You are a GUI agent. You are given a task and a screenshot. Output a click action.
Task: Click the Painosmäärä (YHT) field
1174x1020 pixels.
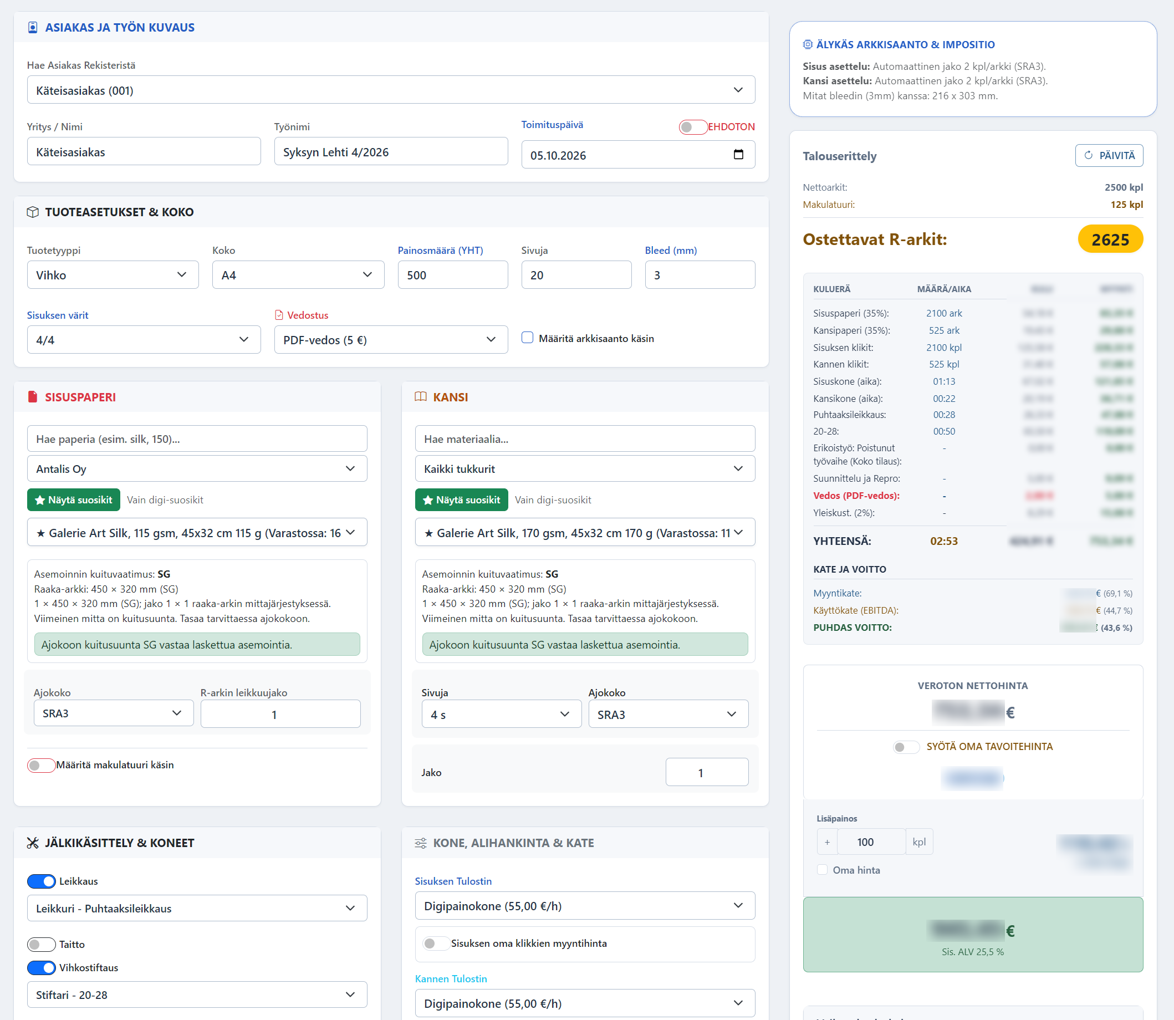453,275
